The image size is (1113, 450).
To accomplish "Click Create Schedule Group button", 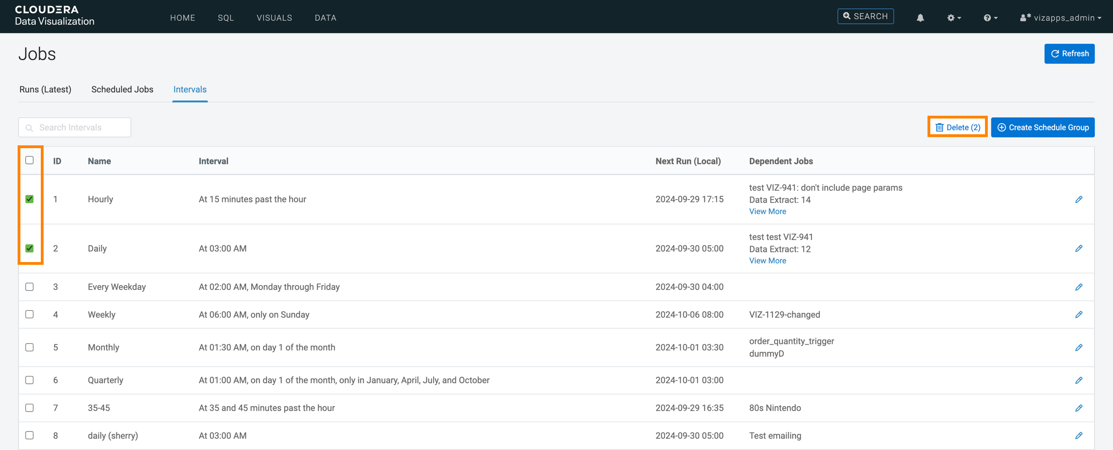I will [1043, 127].
